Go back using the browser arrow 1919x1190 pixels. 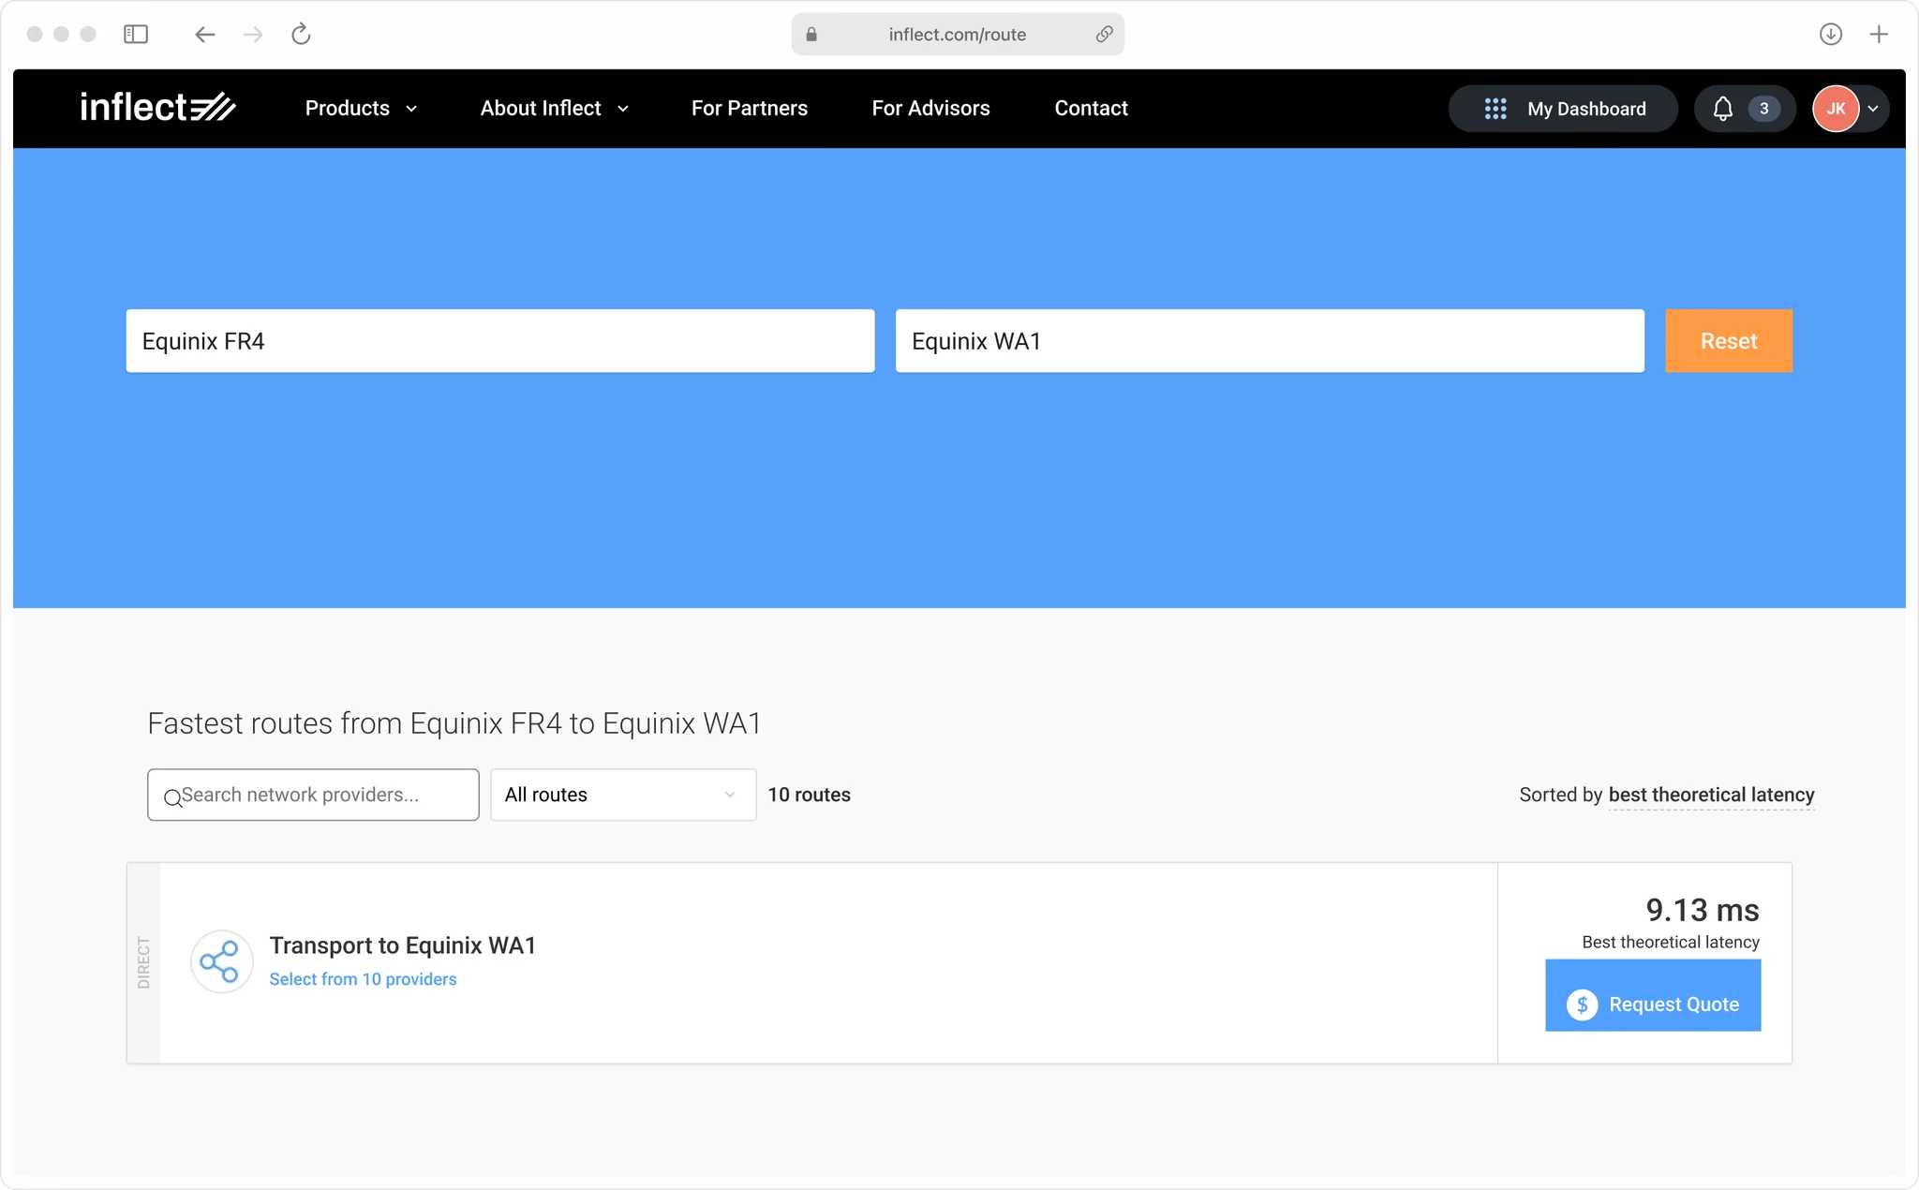(204, 35)
